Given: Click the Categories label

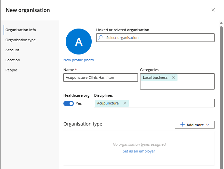Looking at the screenshot, I should tap(149, 70).
